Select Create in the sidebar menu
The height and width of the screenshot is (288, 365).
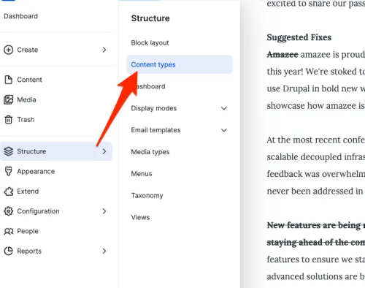tap(28, 50)
